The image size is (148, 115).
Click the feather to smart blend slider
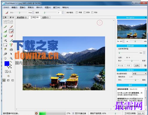pyautogui.click(x=136, y=80)
